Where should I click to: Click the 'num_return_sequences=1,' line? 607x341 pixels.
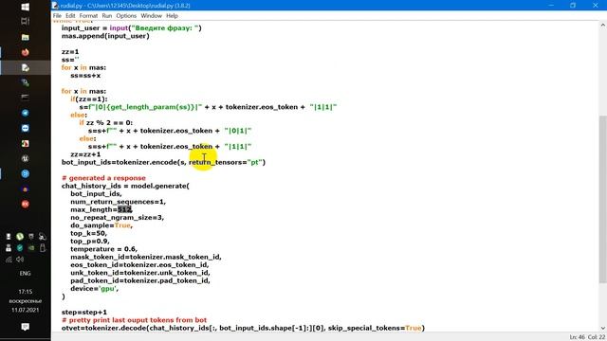pyautogui.click(x=118, y=202)
